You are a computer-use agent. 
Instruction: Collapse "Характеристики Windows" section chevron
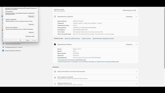coord(136,44)
